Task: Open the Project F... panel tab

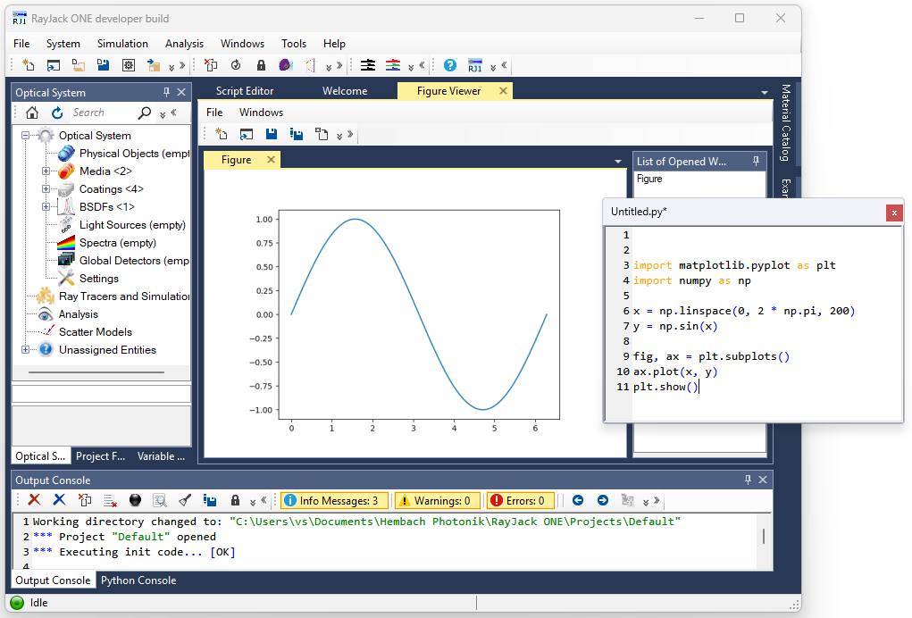Action: 101,456
